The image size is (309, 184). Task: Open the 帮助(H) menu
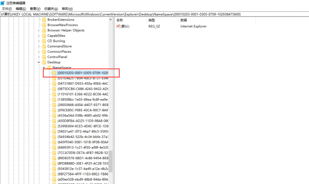click(x=67, y=9)
